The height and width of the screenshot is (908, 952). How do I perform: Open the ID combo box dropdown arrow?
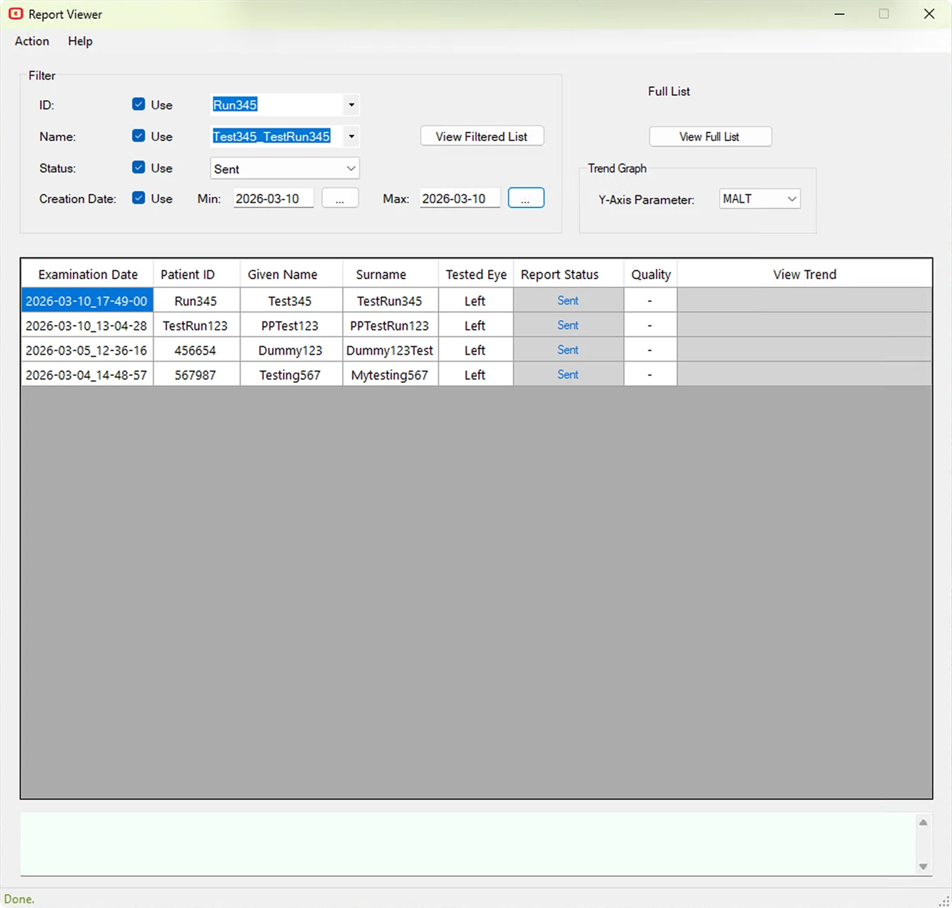[x=351, y=105]
